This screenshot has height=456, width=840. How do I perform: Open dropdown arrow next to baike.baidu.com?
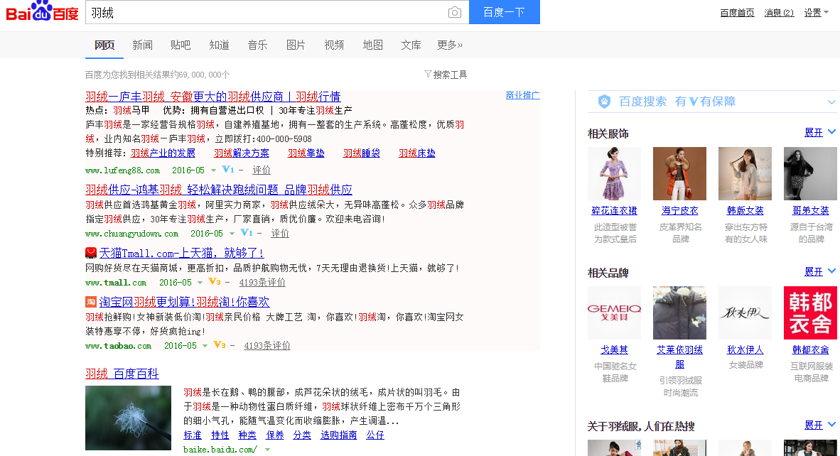[x=267, y=450]
